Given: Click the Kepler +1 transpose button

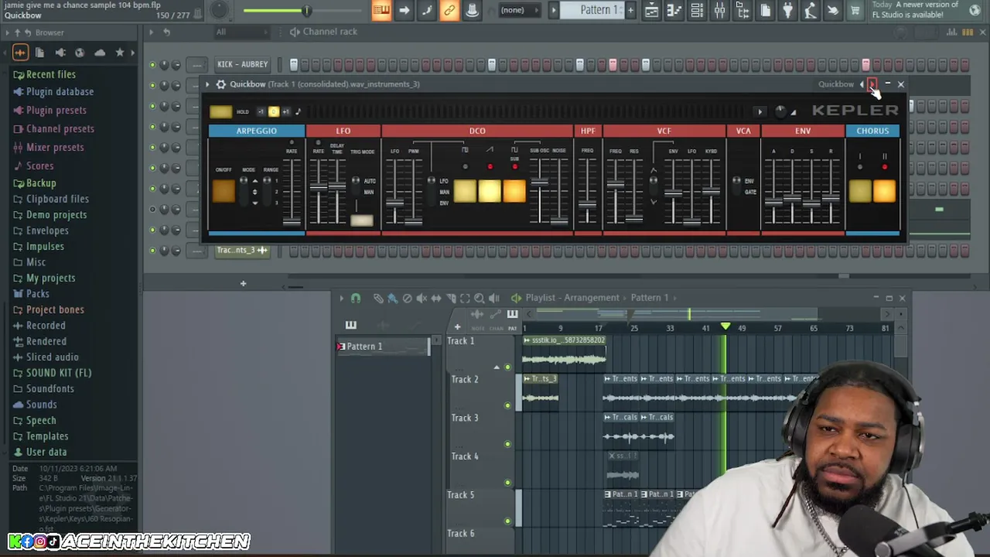Looking at the screenshot, I should pos(285,111).
